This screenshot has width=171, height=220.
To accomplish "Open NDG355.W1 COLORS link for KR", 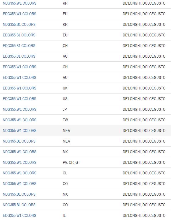I will click(20, 3).
